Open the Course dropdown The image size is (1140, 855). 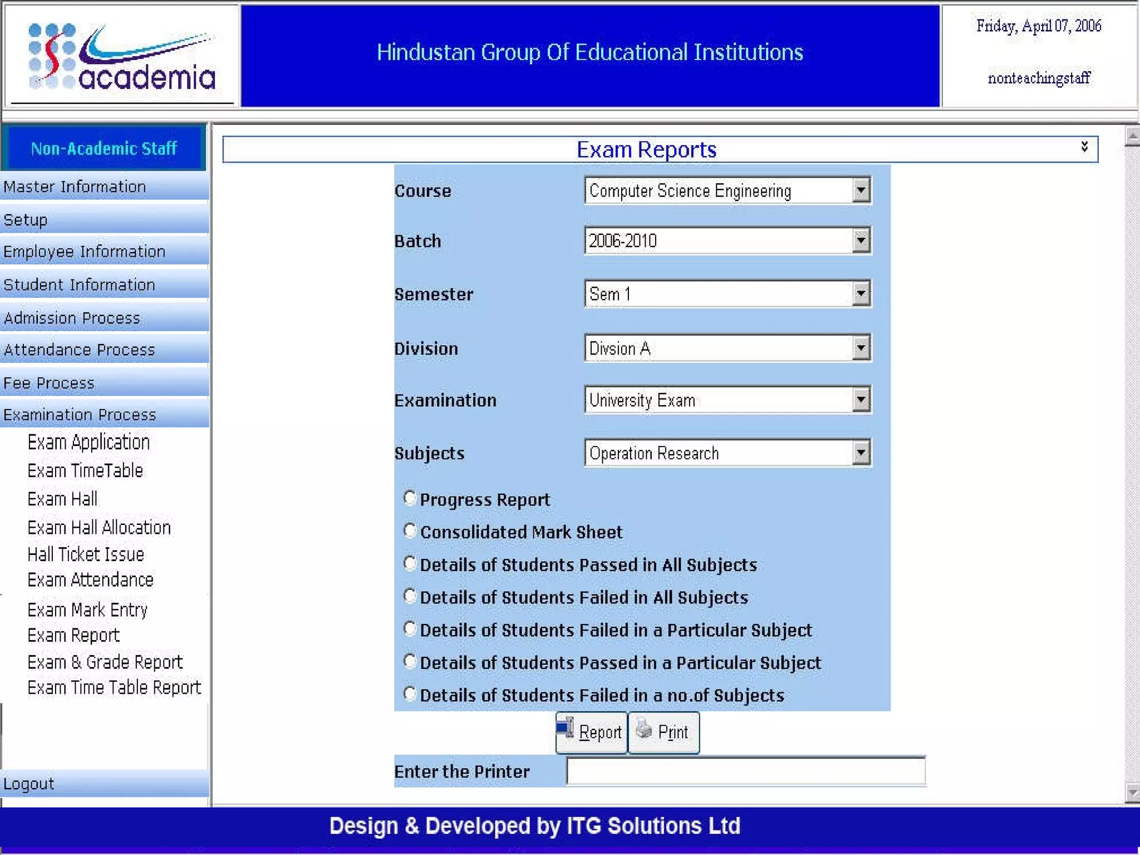tap(861, 190)
